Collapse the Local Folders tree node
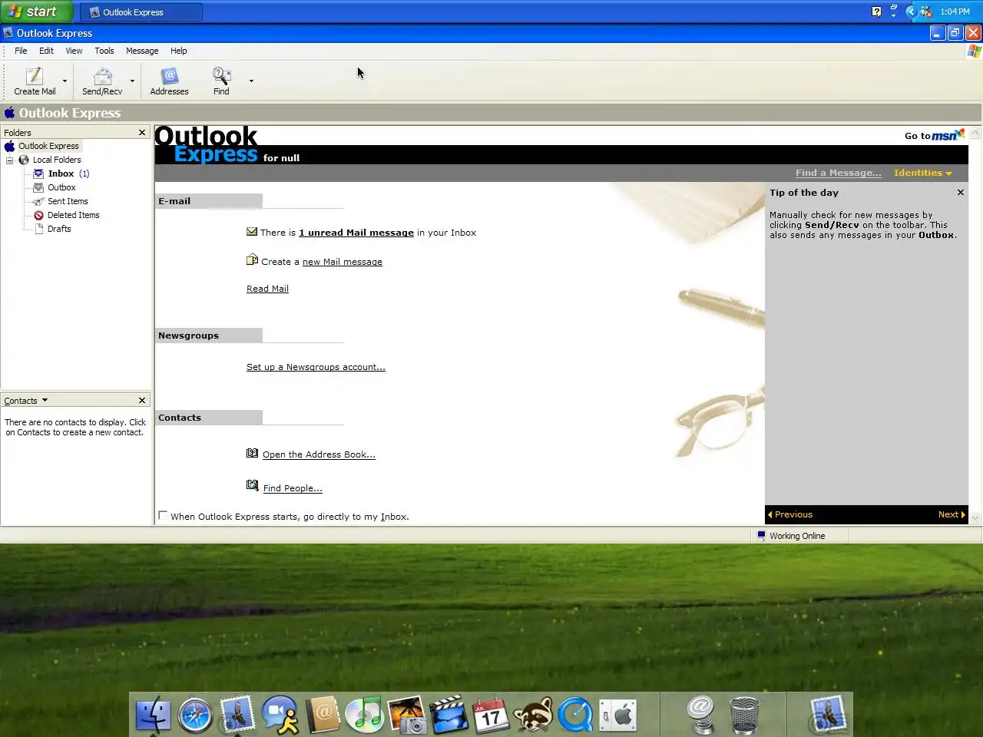The height and width of the screenshot is (737, 983). click(x=10, y=160)
